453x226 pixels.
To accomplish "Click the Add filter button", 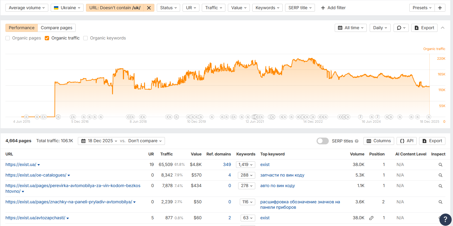I will point(333,8).
